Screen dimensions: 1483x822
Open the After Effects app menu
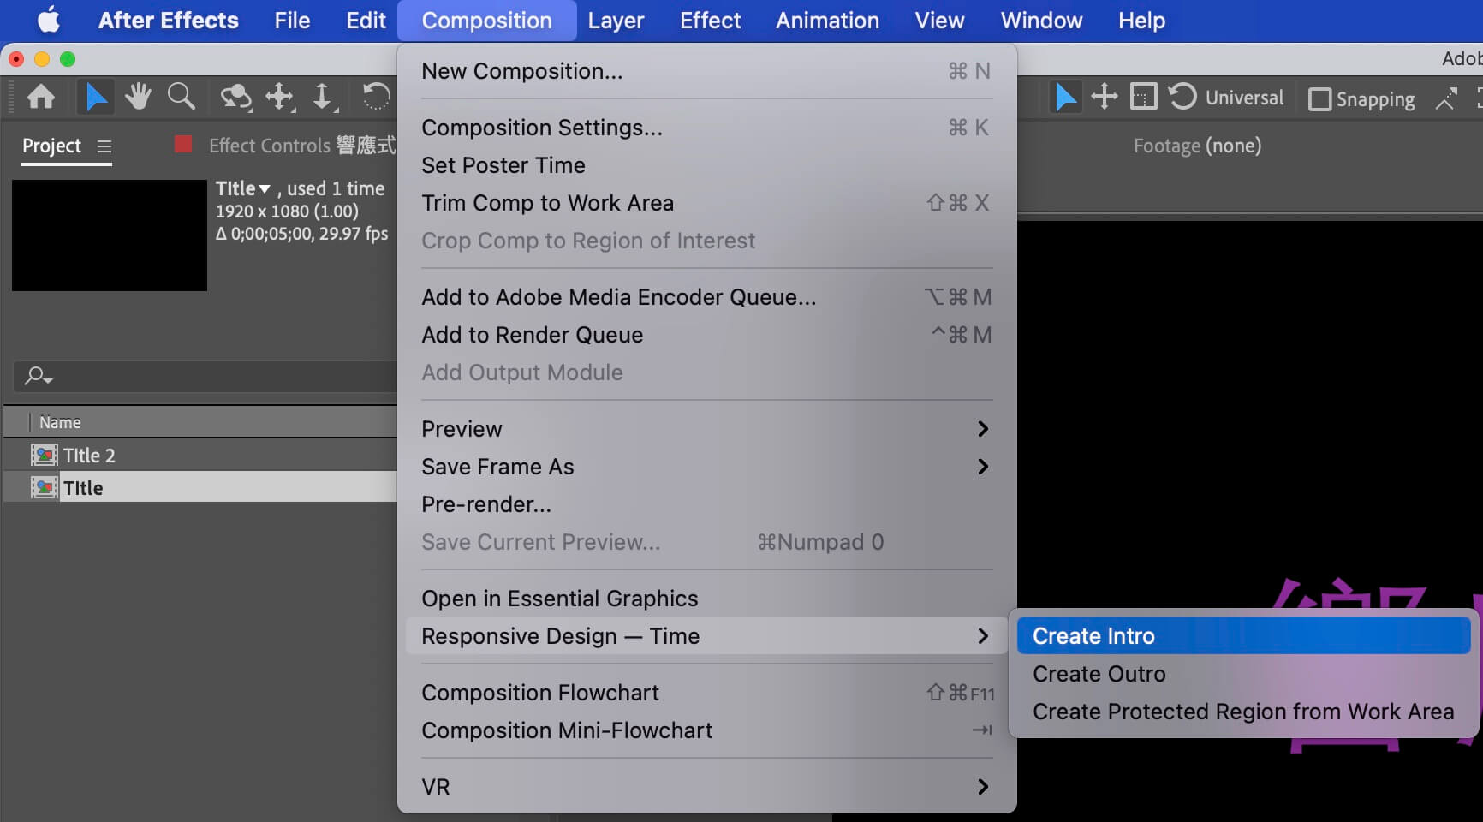point(169,20)
